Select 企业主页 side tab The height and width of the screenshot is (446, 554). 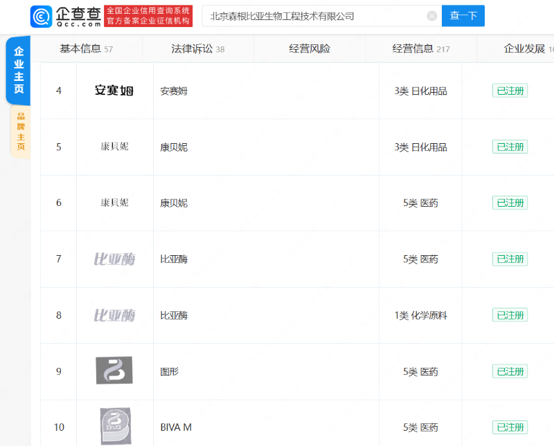[19, 71]
